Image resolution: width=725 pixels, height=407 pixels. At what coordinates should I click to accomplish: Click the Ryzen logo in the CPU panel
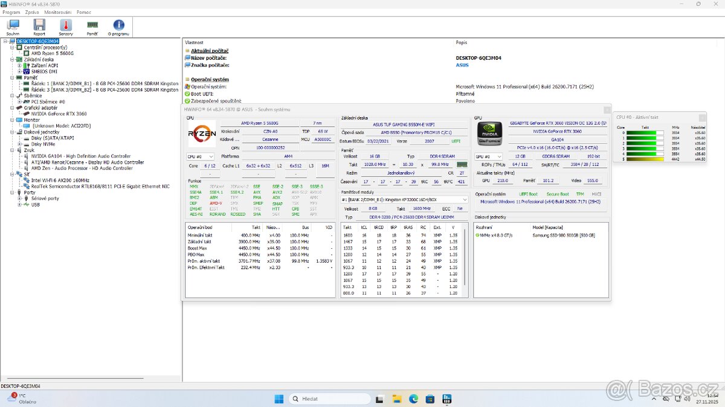click(202, 134)
